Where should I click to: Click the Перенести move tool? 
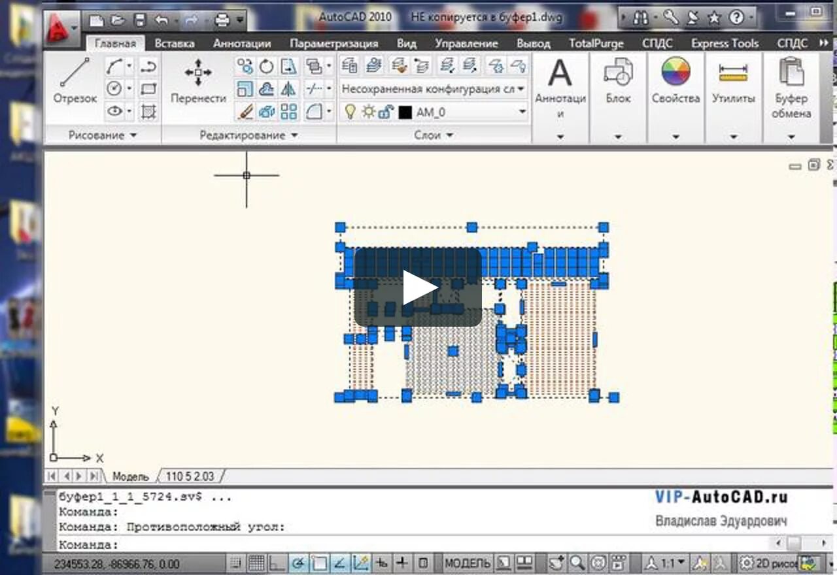pyautogui.click(x=198, y=81)
